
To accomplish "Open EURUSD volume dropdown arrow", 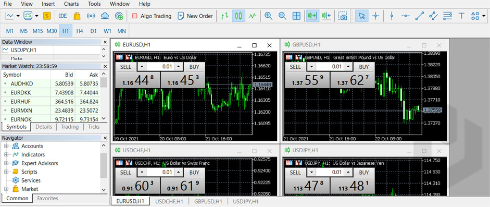I will click(142, 67).
